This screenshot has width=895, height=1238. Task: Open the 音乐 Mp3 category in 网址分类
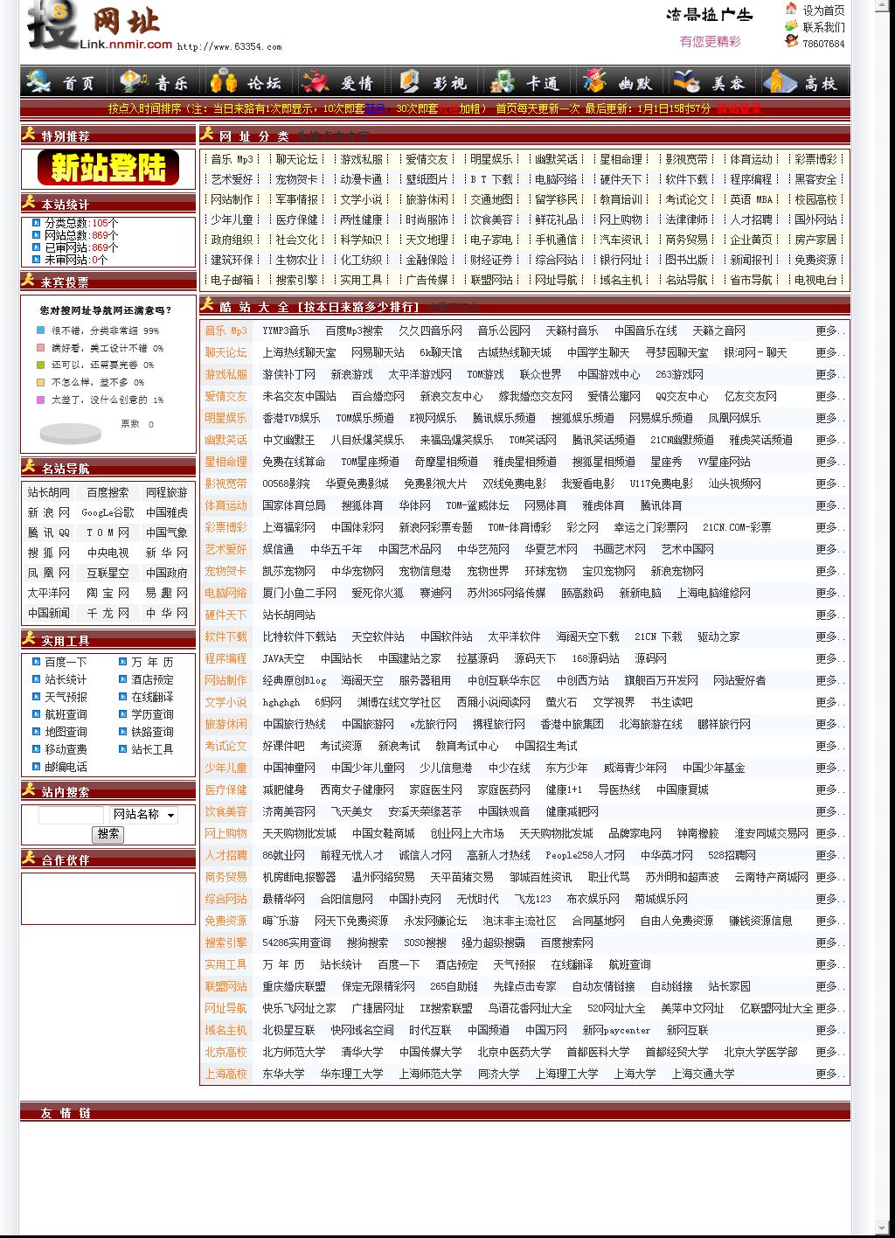(232, 159)
